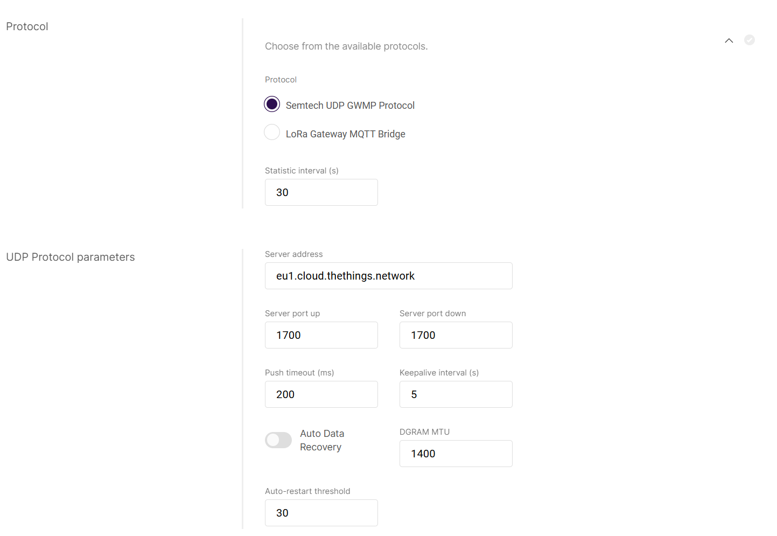
Task: Click 'Statistic interval (s)' label
Action: click(x=302, y=171)
